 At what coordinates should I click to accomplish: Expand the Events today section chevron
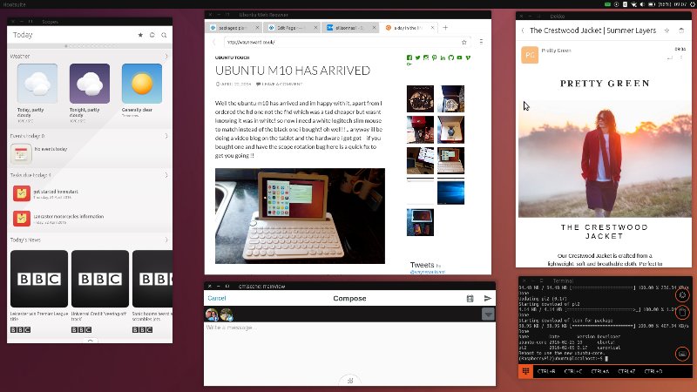[166, 136]
